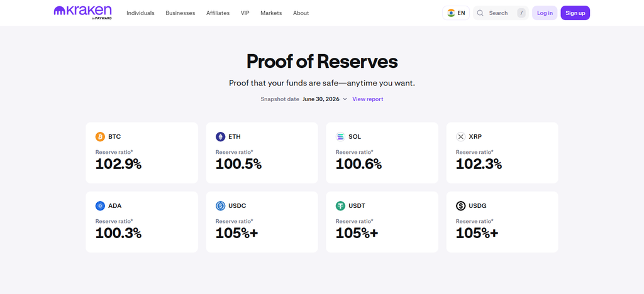644x294 pixels.
Task: Click the USDG coin icon
Action: (461, 206)
